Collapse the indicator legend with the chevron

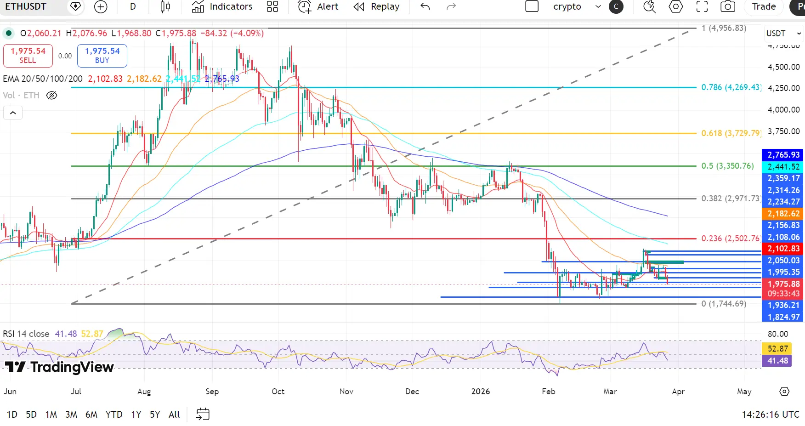pos(13,113)
